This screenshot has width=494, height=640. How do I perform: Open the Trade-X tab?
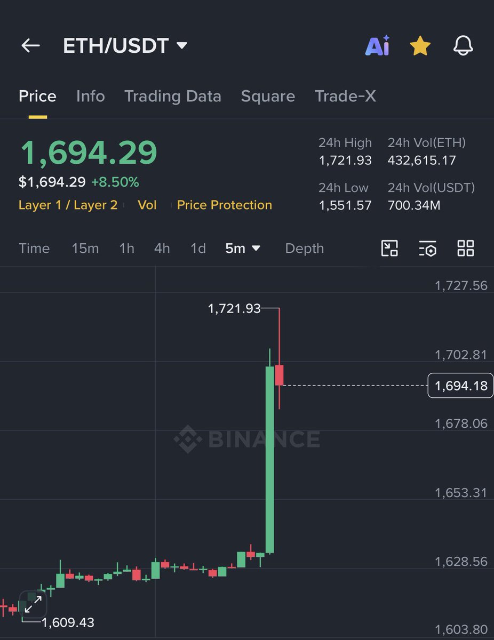345,96
